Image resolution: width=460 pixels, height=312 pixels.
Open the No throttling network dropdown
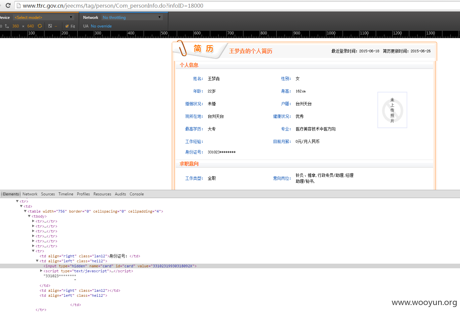coord(132,17)
